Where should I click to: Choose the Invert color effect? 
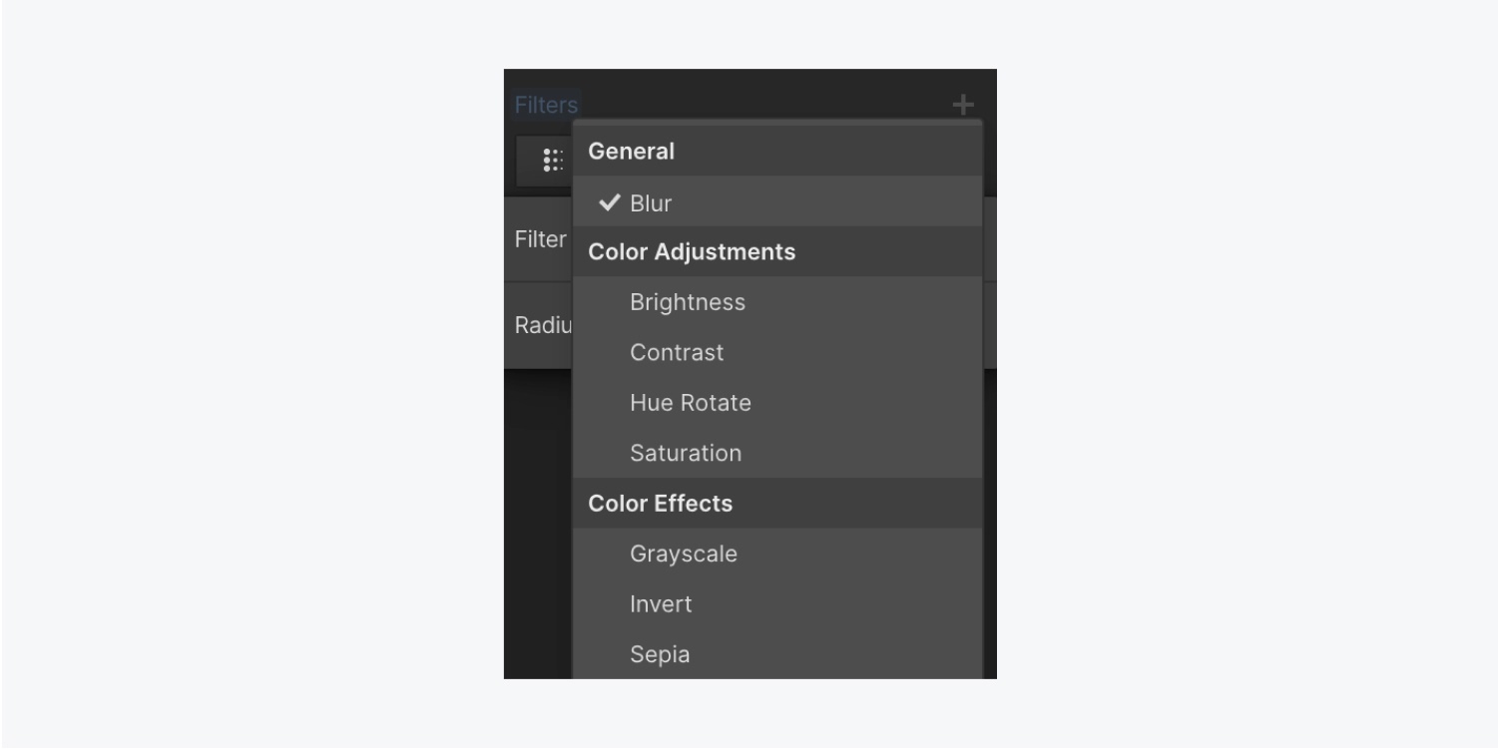click(x=777, y=603)
